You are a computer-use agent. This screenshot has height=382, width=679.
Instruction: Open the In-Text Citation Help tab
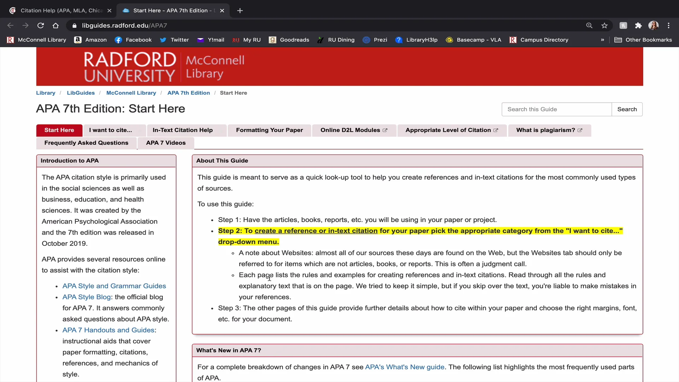click(182, 130)
